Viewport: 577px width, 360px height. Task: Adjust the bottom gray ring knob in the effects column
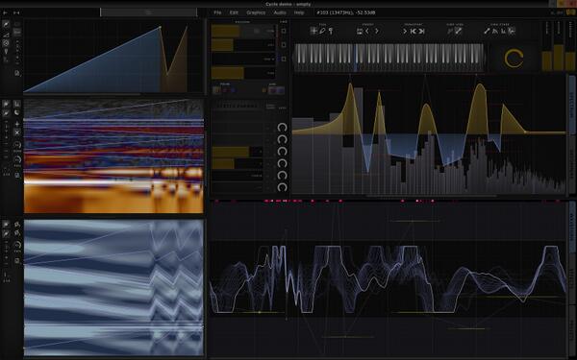pos(282,187)
